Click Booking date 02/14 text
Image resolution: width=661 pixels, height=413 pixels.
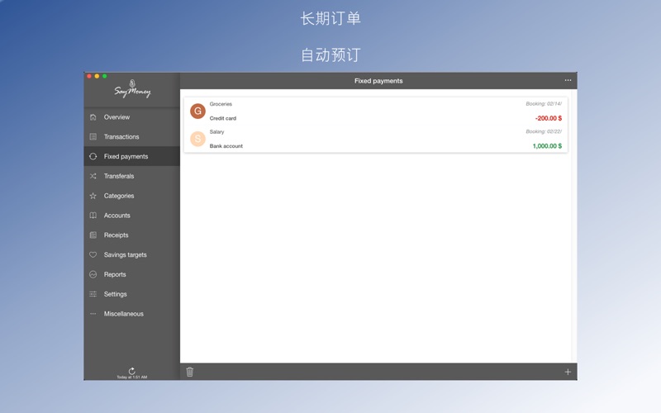[x=544, y=104]
